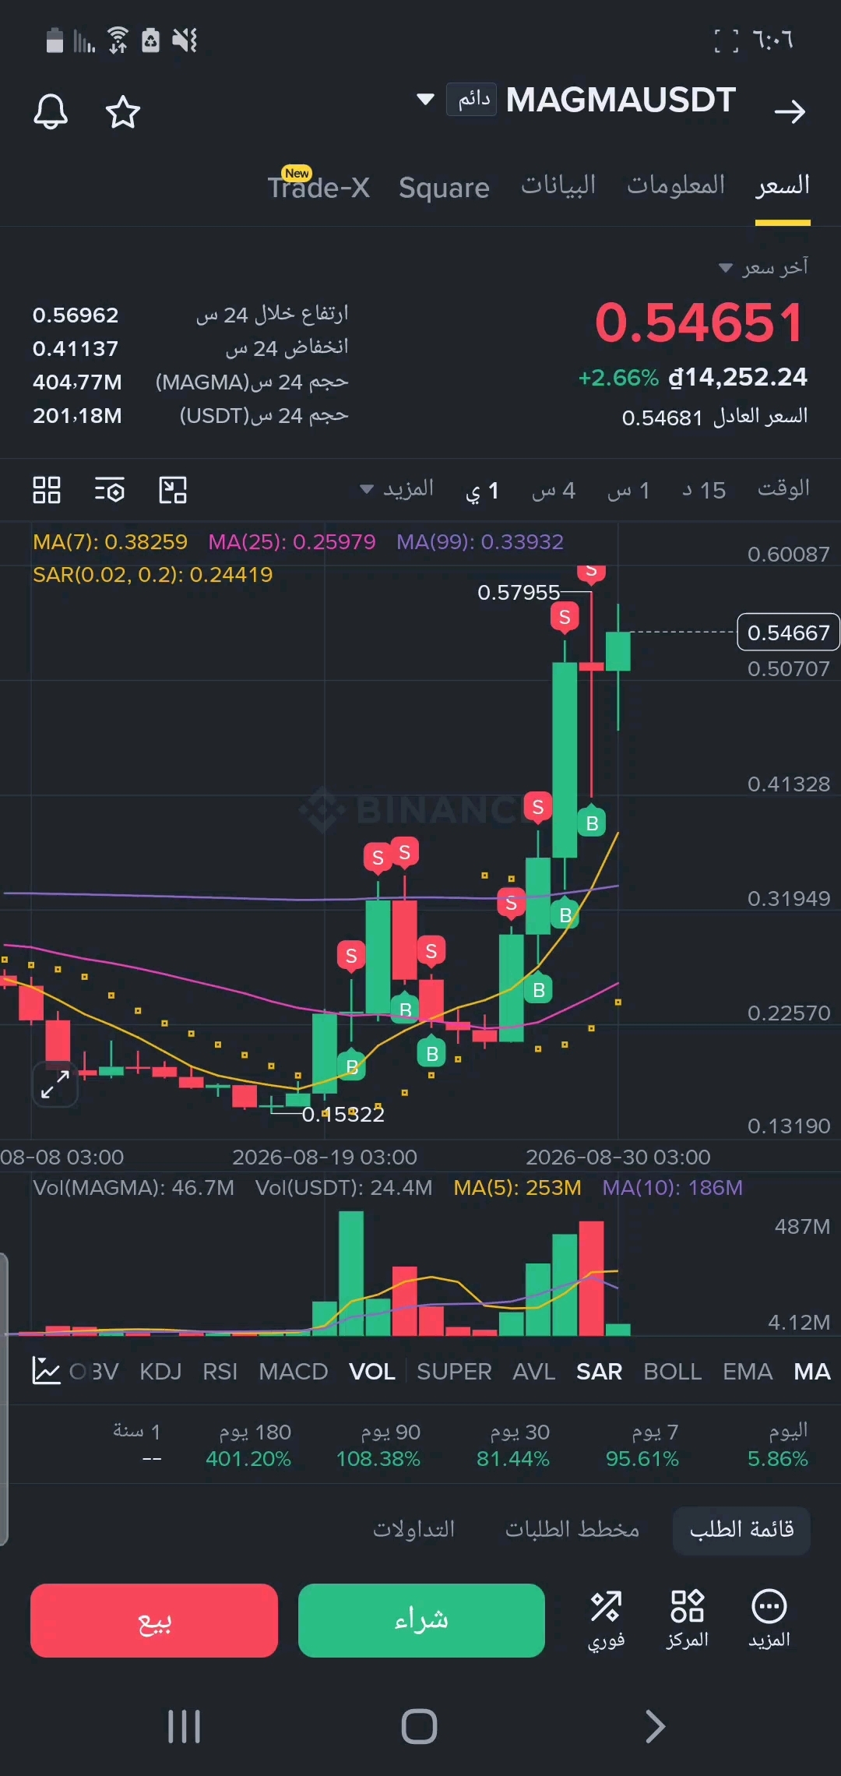This screenshot has width=841, height=1776.
Task: Tap Android back navigation button
Action: tap(656, 1727)
